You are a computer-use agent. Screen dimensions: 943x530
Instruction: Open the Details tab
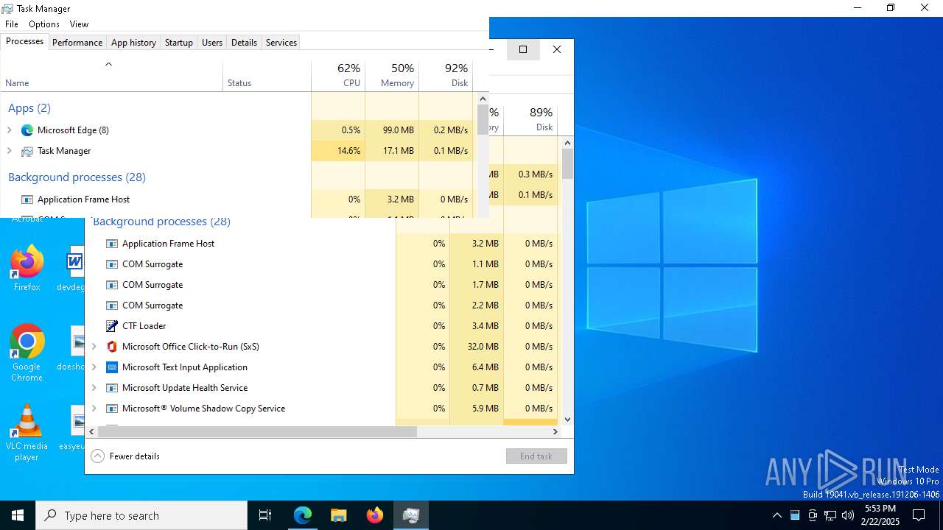point(244,43)
